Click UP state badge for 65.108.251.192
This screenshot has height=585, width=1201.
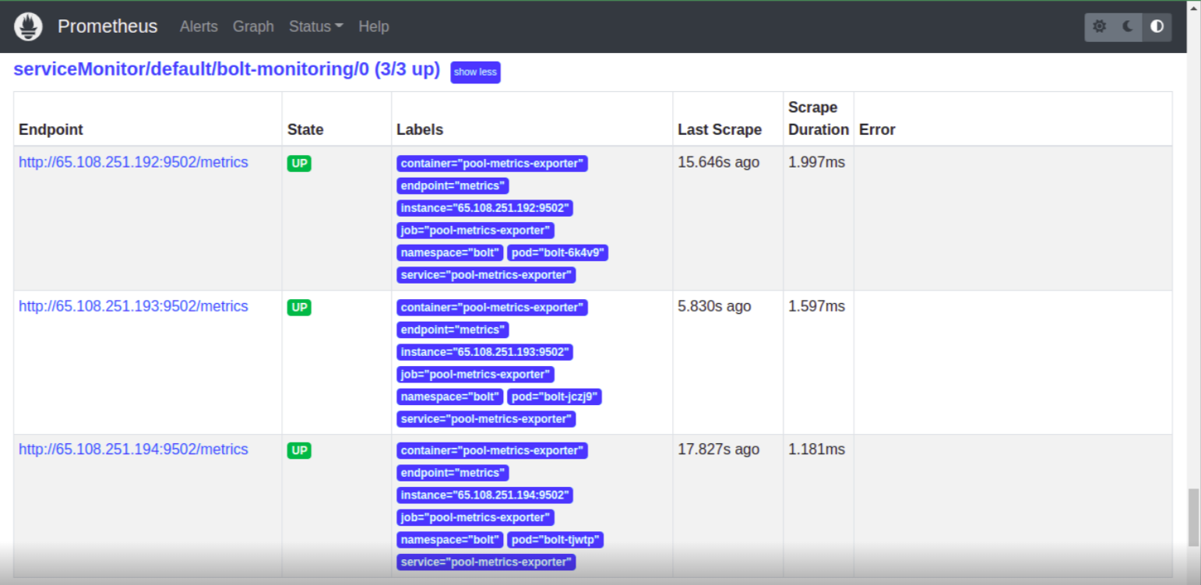pos(299,164)
